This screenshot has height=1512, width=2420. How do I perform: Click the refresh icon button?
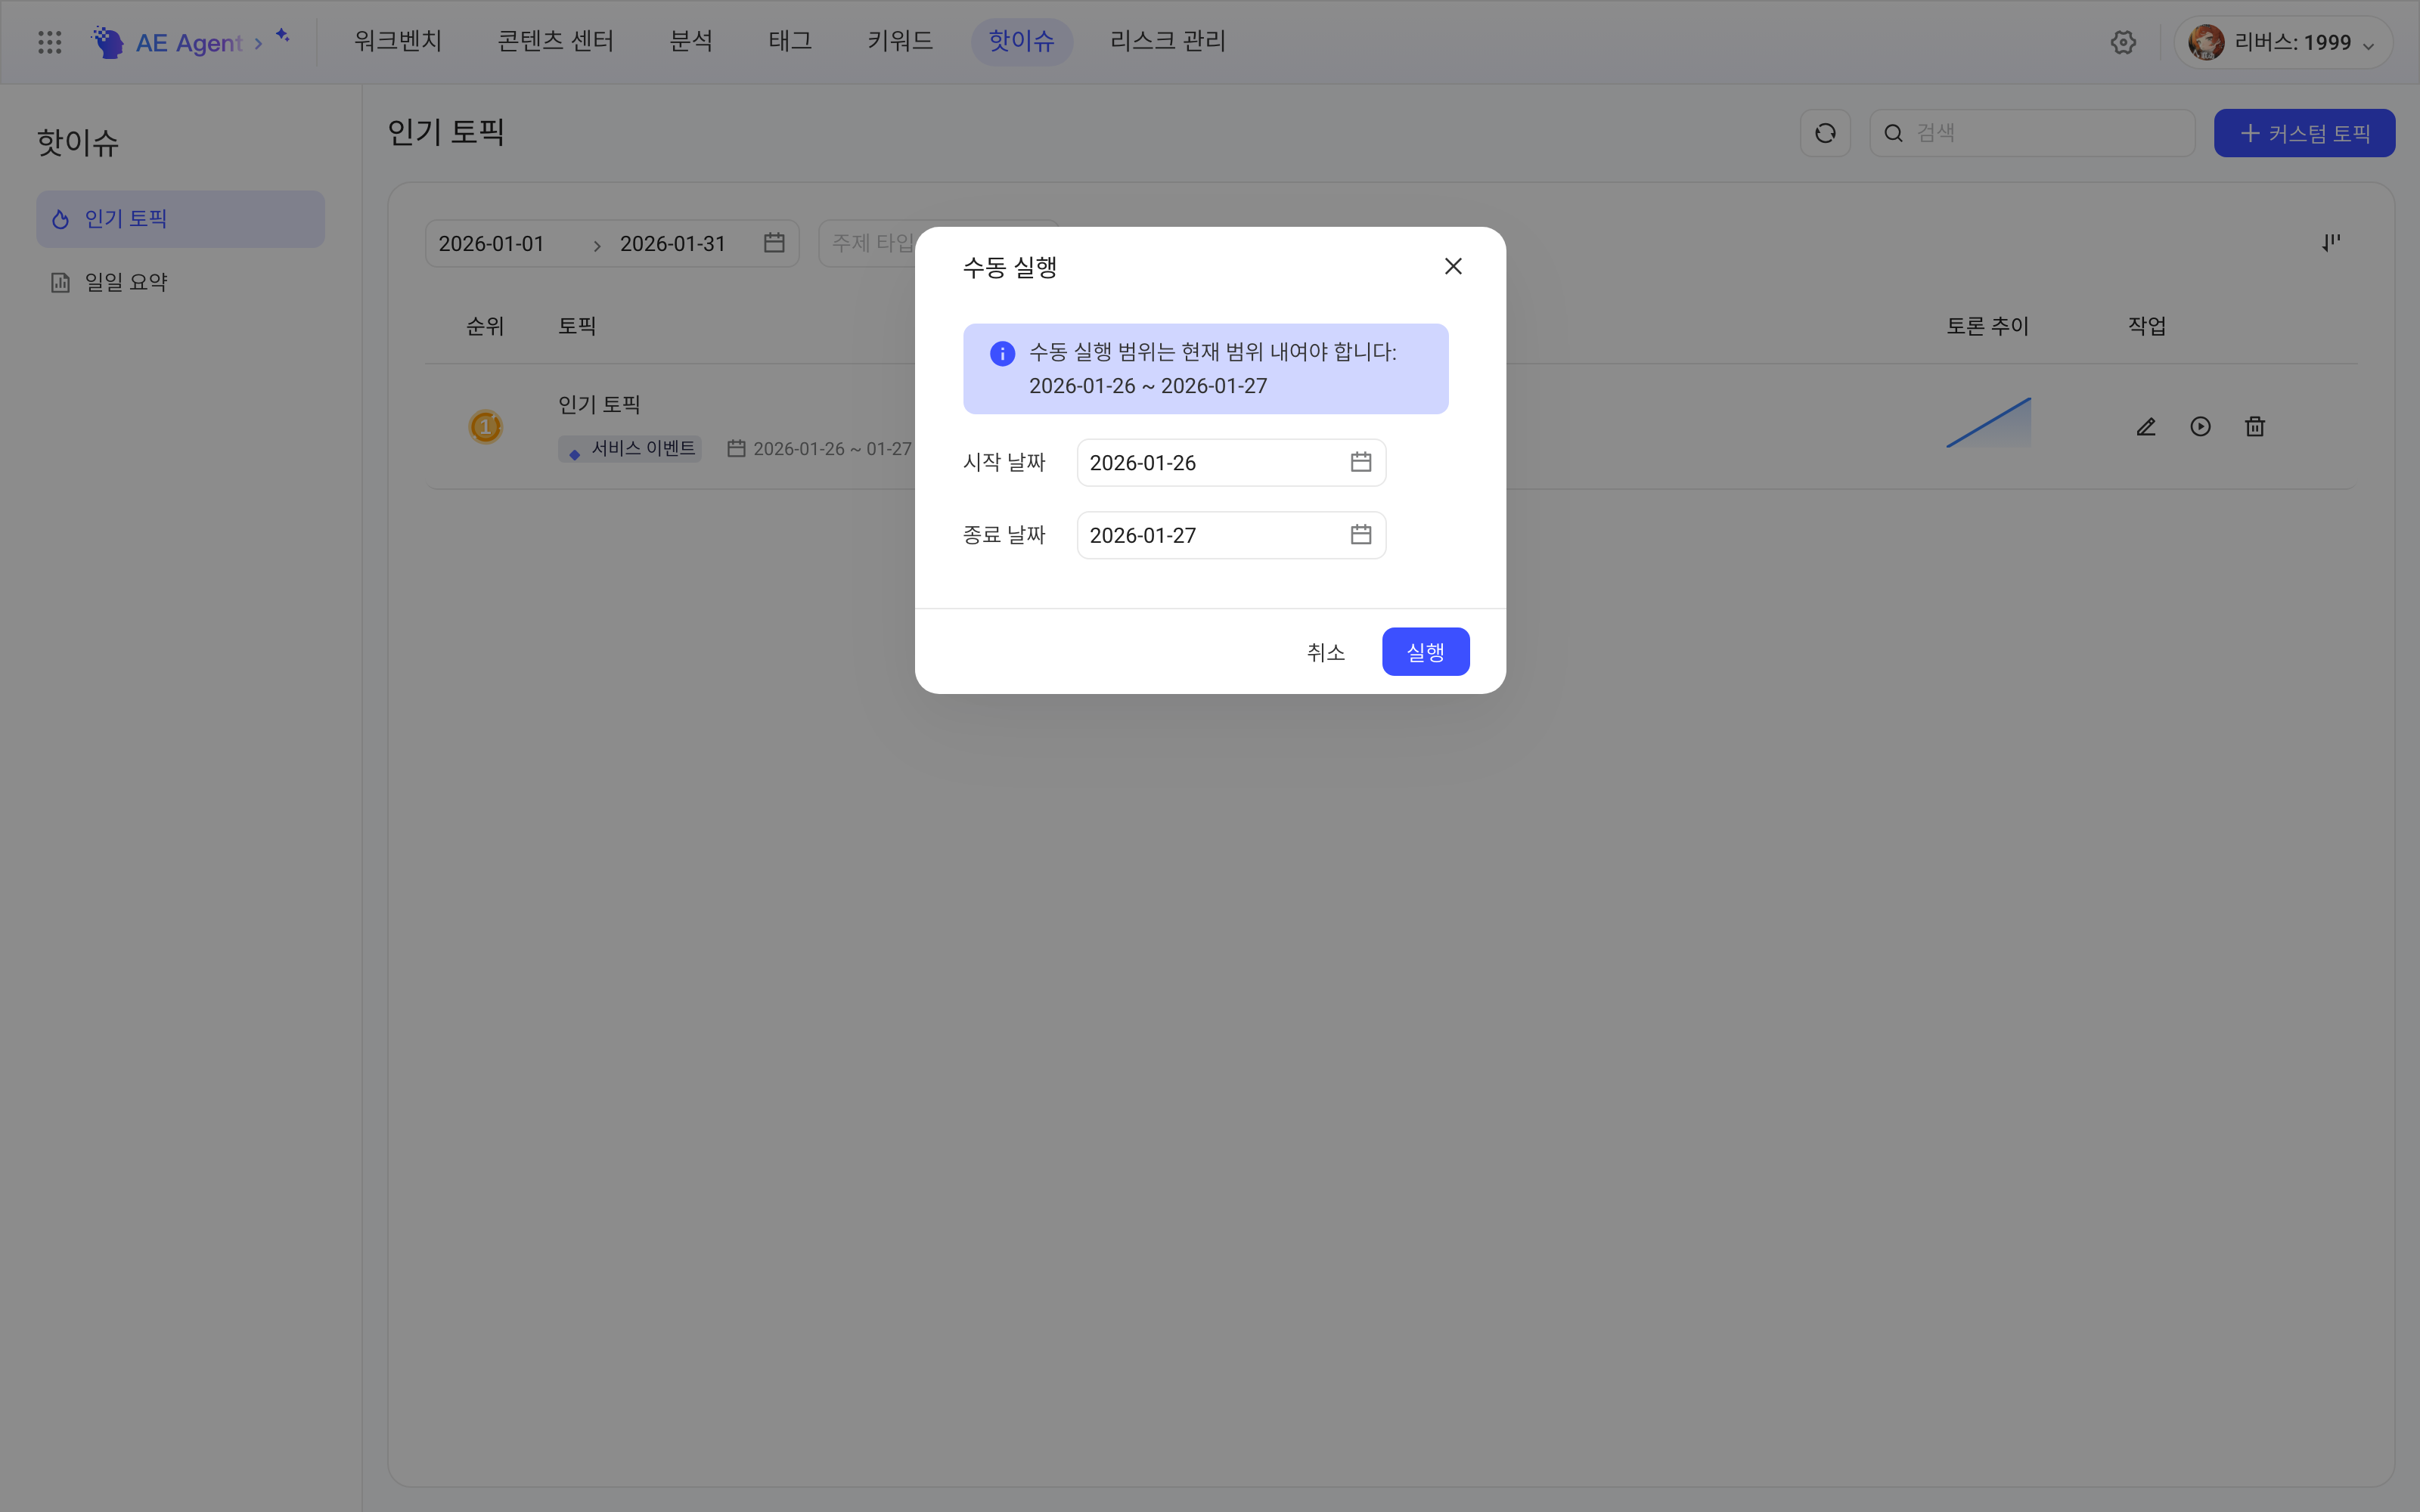(x=1825, y=133)
